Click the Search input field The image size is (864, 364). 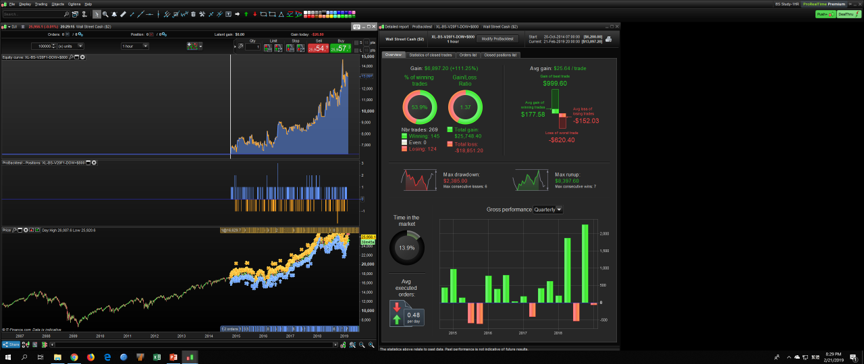pos(35,14)
